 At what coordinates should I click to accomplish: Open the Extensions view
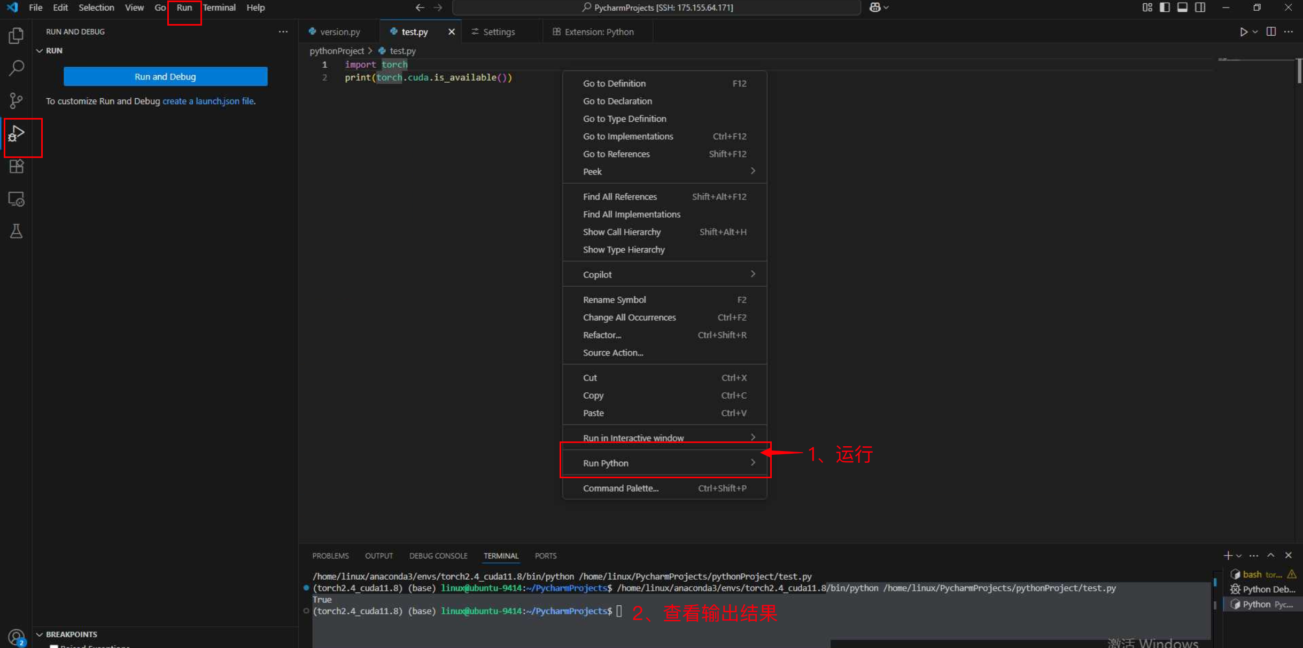[x=16, y=166]
